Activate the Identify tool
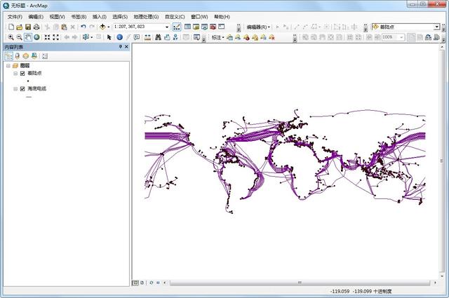The height and width of the screenshot is (298, 449). coord(119,37)
